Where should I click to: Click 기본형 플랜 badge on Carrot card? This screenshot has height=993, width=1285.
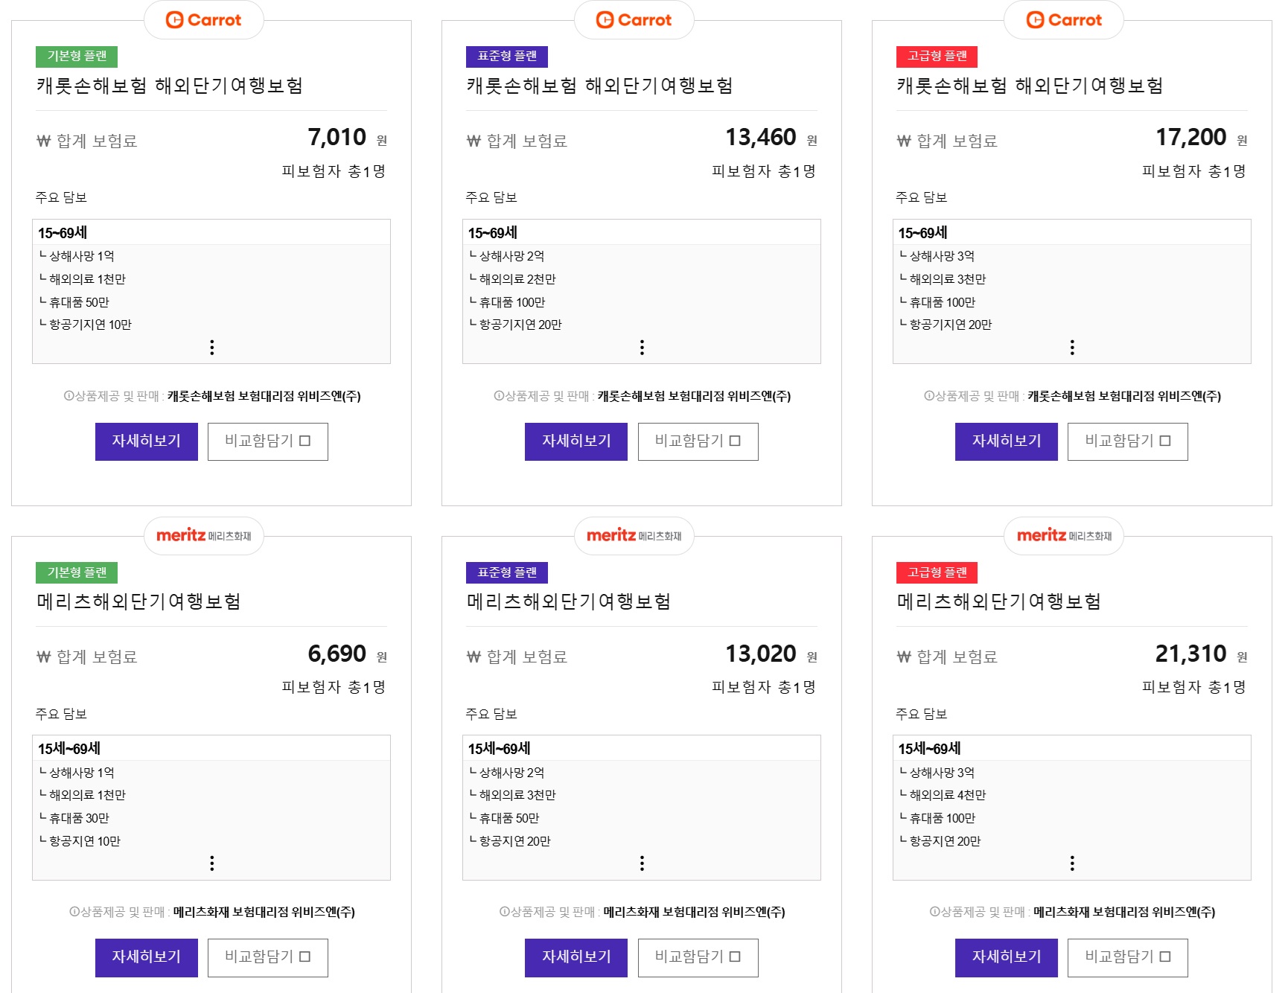click(77, 57)
